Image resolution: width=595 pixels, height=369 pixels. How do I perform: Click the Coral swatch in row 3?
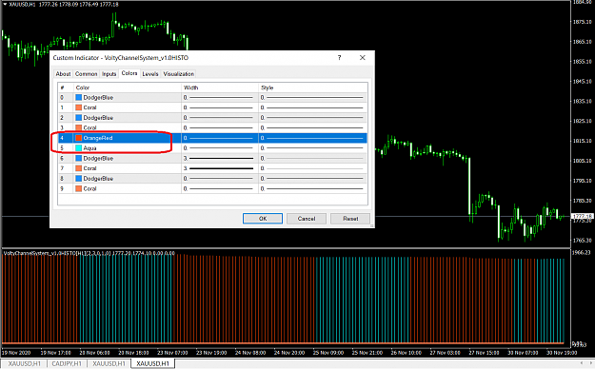(79, 127)
